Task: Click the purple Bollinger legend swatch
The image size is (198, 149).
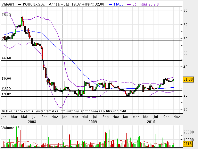Action: [x=129, y=5]
